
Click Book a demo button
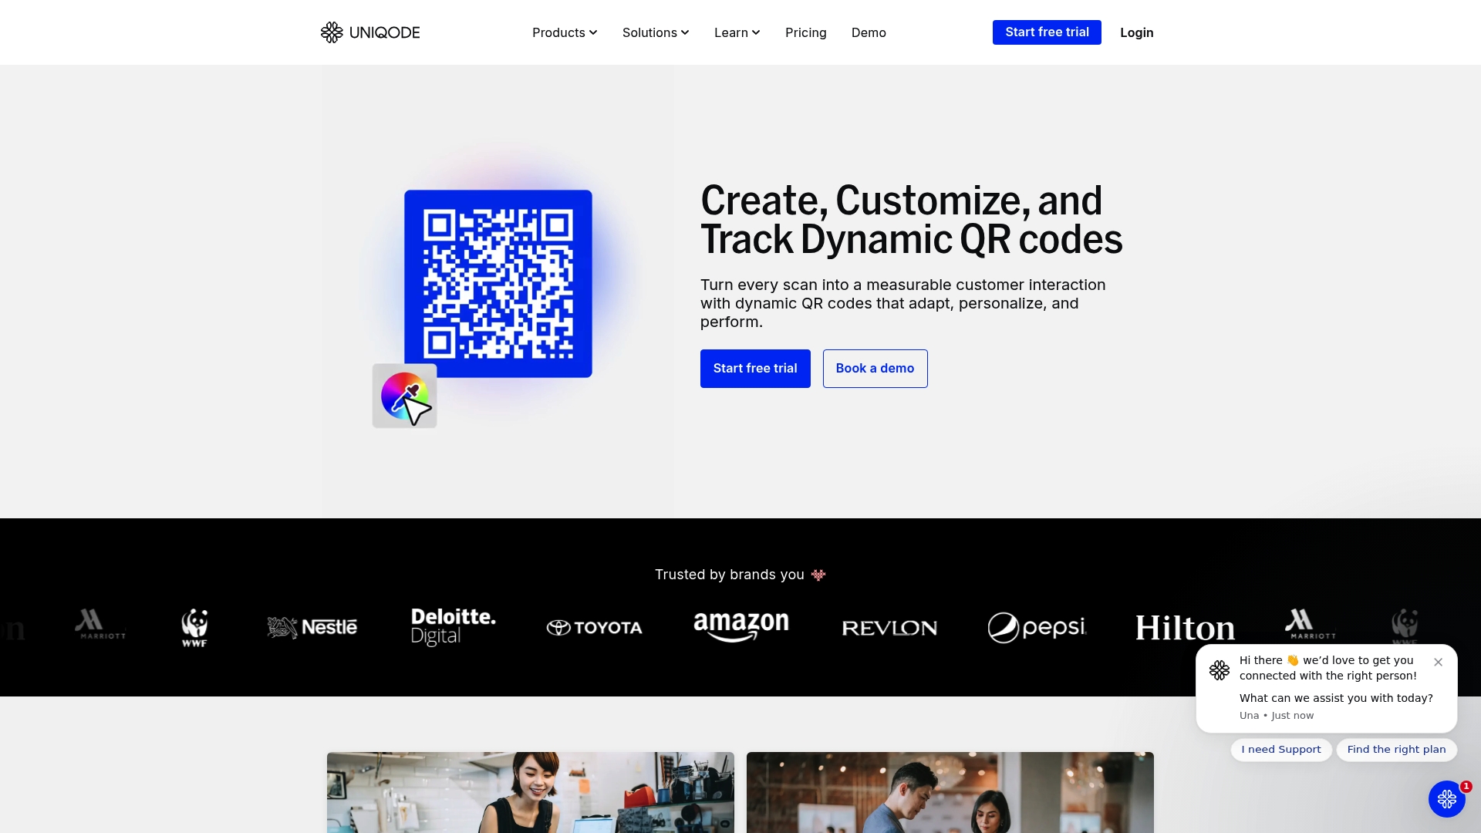[x=875, y=369]
